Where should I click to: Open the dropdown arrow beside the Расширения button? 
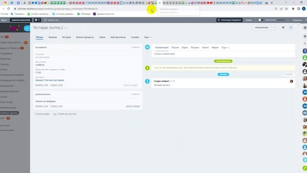coord(274,28)
